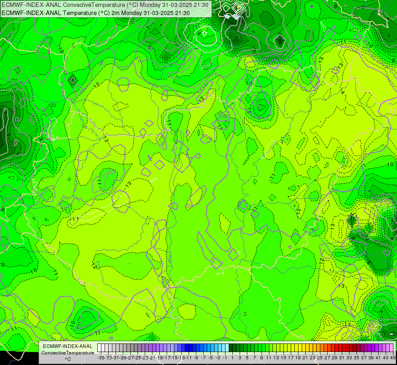
Task: Click the legend scale value '-5'
Action: point(210,358)
